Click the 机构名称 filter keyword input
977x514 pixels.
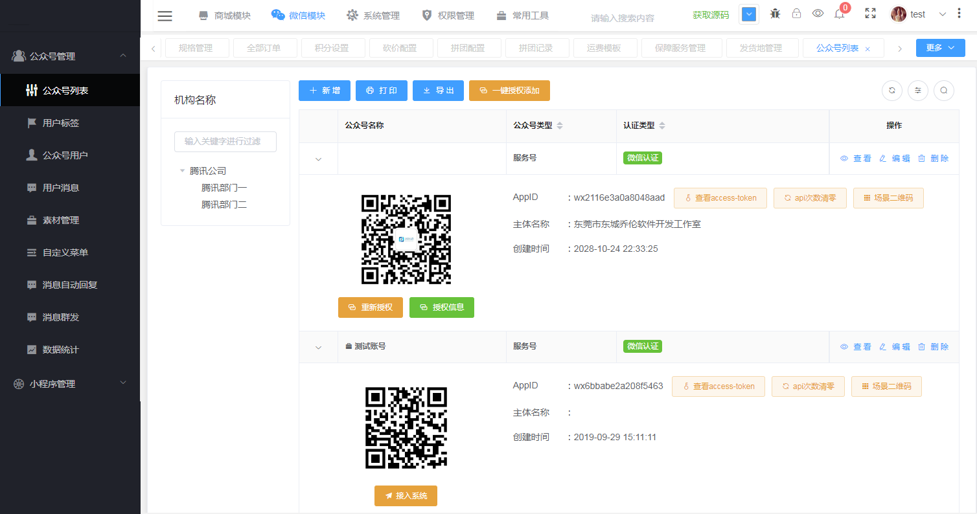(x=225, y=141)
